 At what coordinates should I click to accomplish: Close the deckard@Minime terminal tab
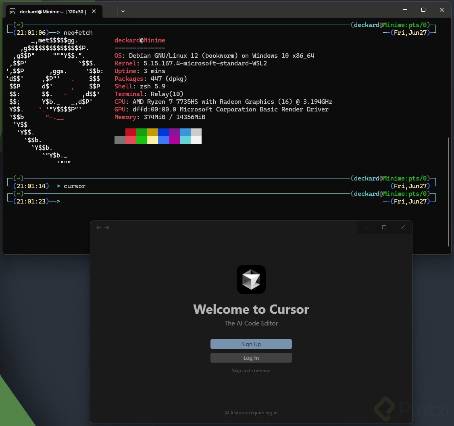94,11
